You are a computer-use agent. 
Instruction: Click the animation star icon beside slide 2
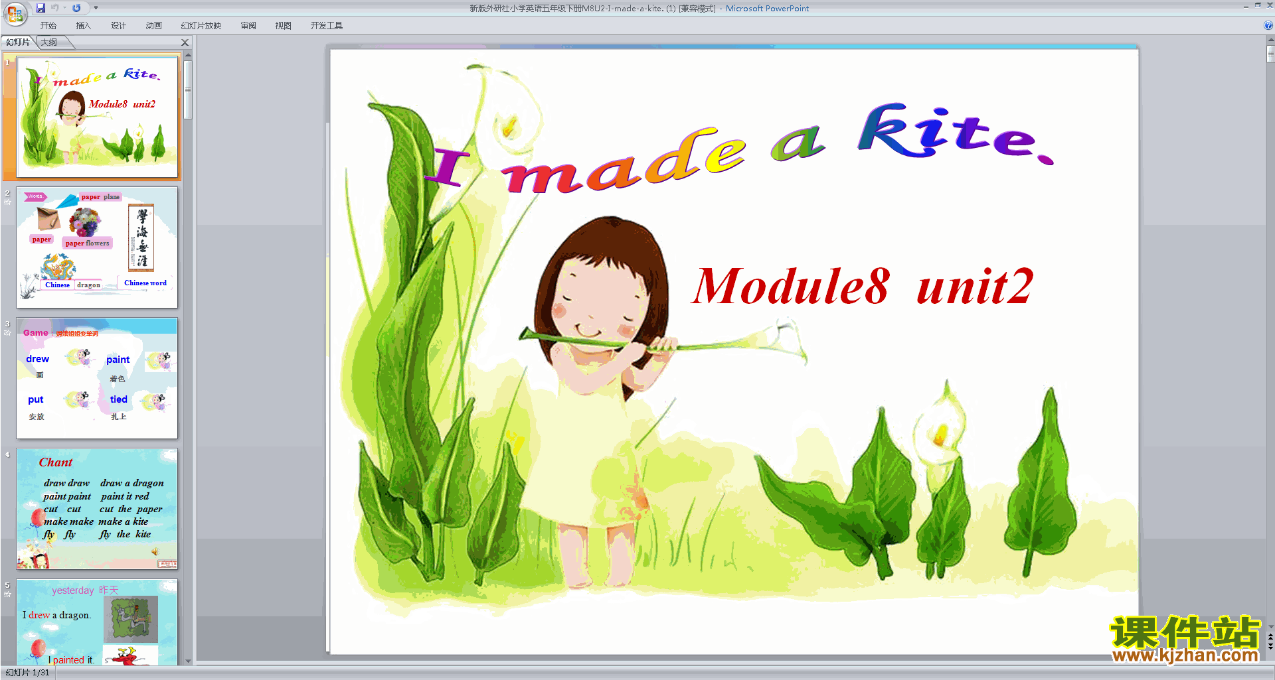tap(7, 202)
